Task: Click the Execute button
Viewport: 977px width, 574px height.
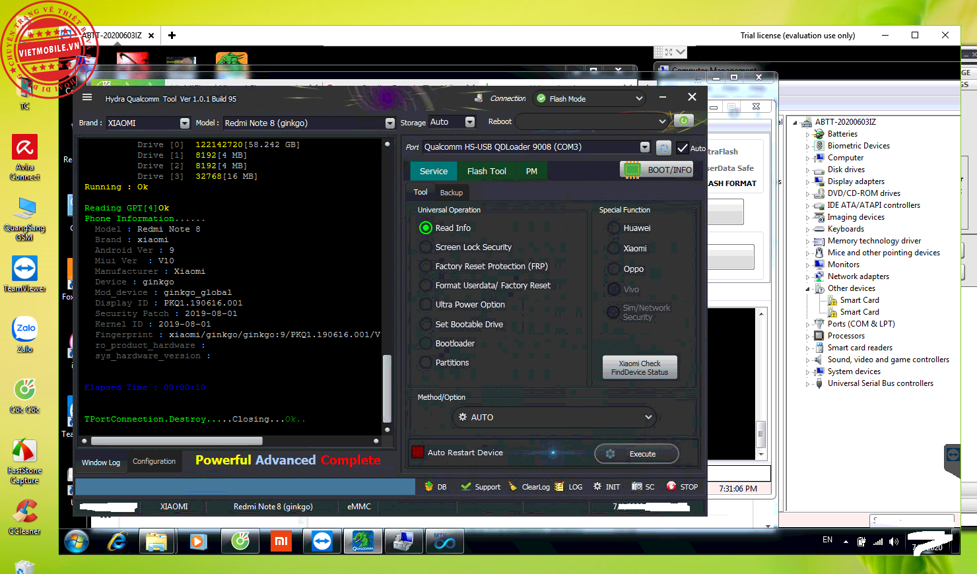Action: click(x=636, y=454)
